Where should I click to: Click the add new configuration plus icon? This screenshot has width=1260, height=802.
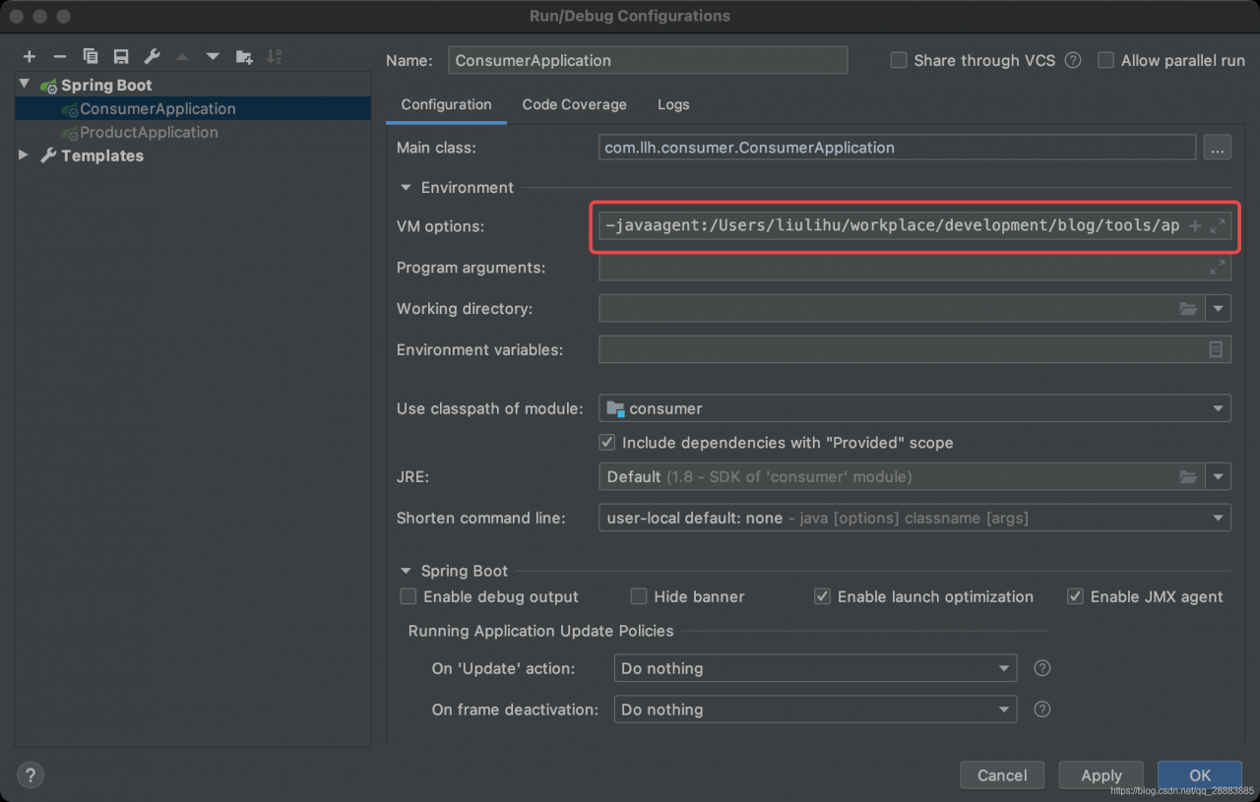[x=30, y=56]
